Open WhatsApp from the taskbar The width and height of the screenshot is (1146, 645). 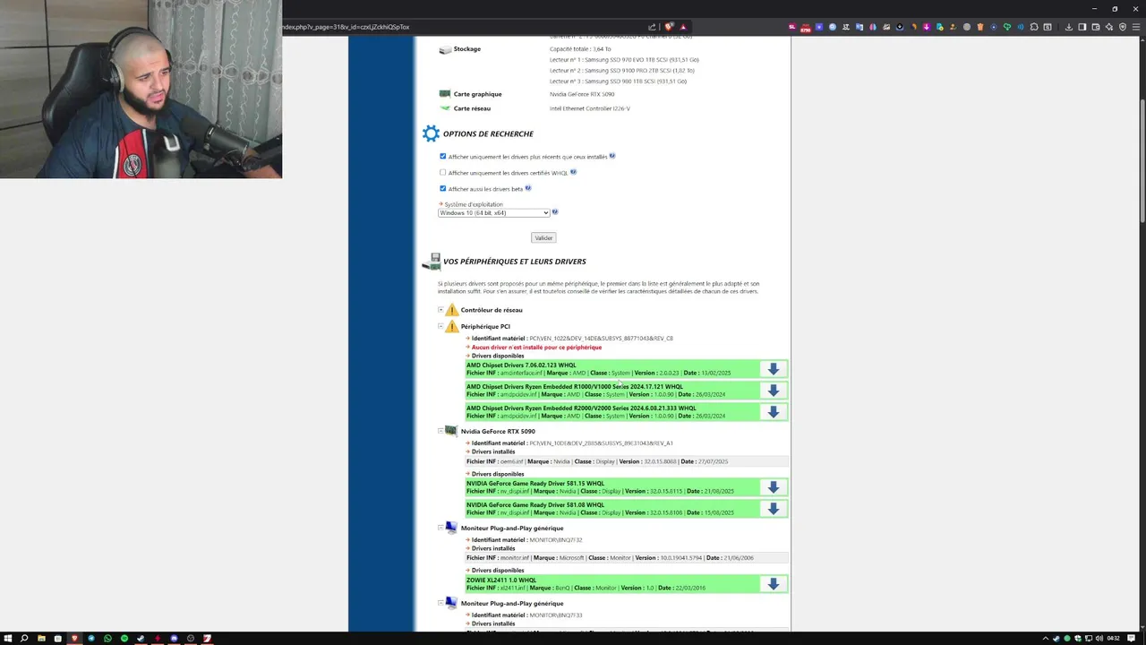[107, 639]
